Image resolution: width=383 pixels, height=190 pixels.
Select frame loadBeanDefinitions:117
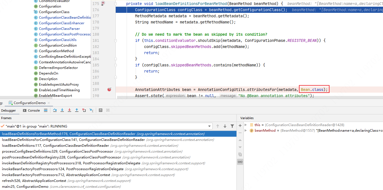click(118, 146)
